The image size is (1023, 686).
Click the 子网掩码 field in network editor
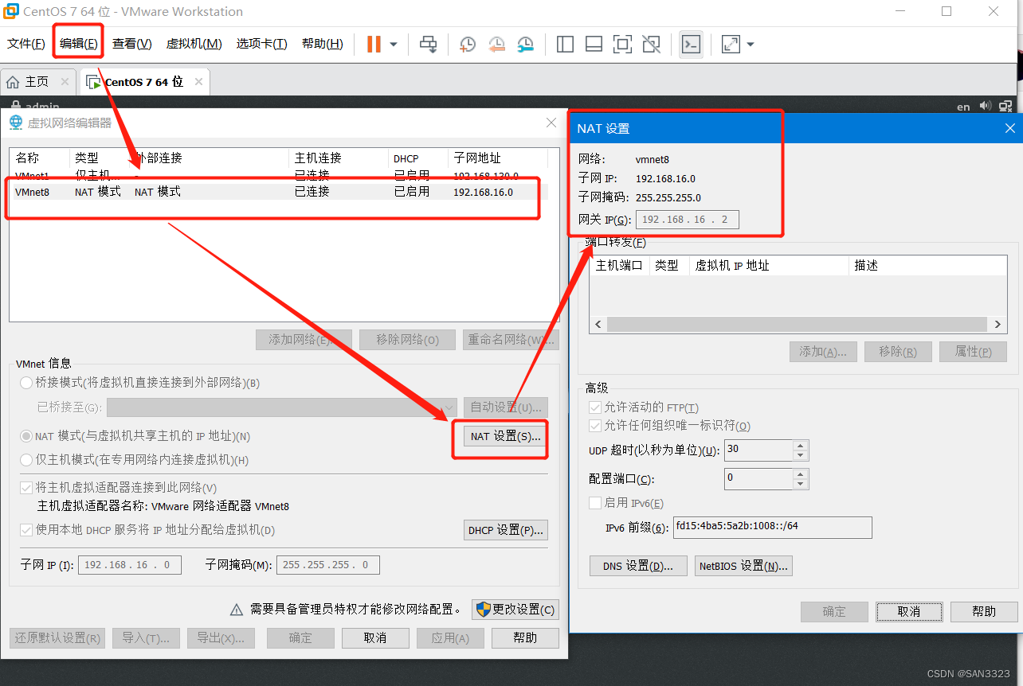click(327, 565)
